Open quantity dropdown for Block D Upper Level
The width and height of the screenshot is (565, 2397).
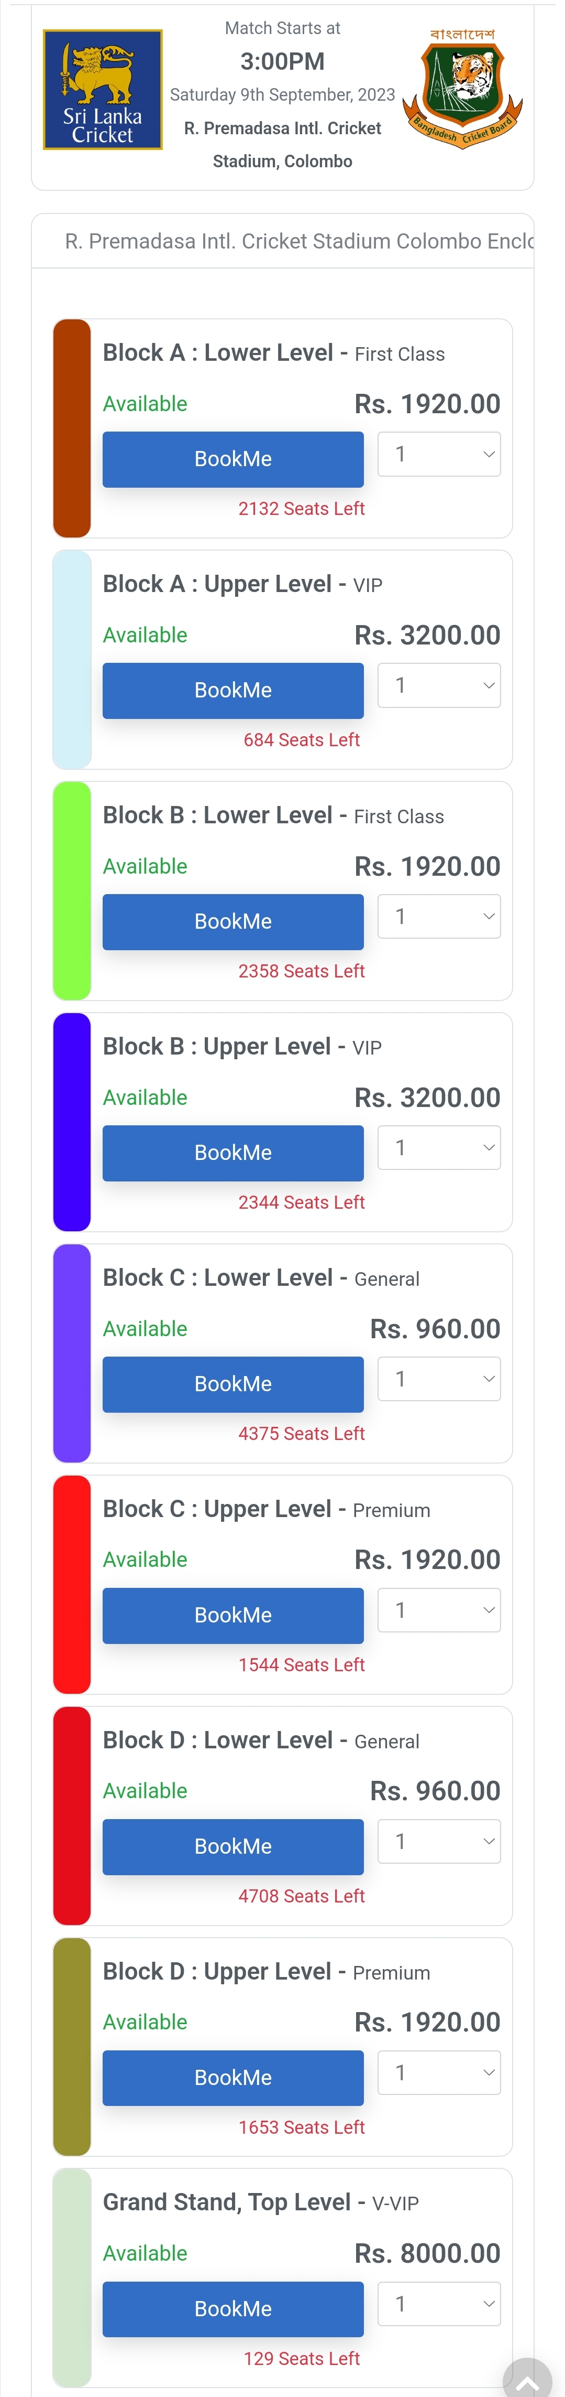439,2072
